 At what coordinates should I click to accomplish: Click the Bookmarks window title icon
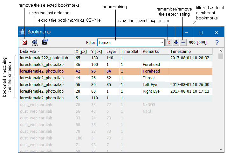[x=22, y=32]
